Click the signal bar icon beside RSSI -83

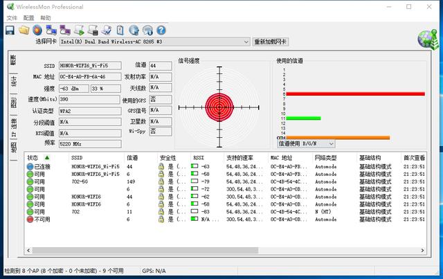[195, 211]
